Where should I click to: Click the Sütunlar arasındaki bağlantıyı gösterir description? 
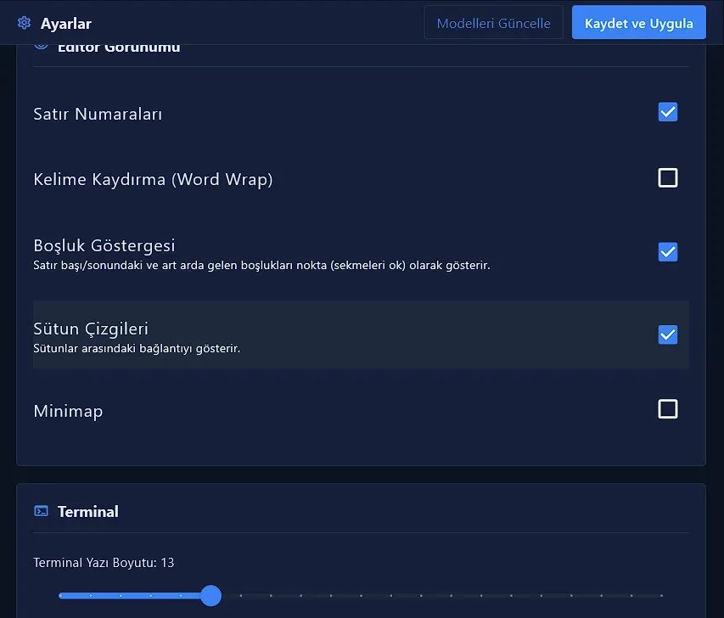(137, 348)
